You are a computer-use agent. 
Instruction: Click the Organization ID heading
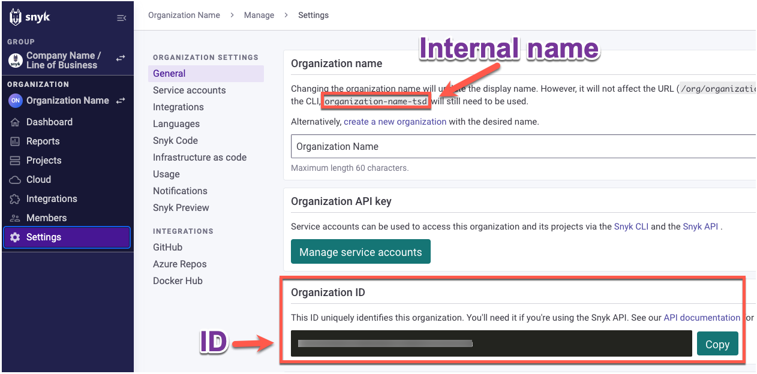coord(328,292)
